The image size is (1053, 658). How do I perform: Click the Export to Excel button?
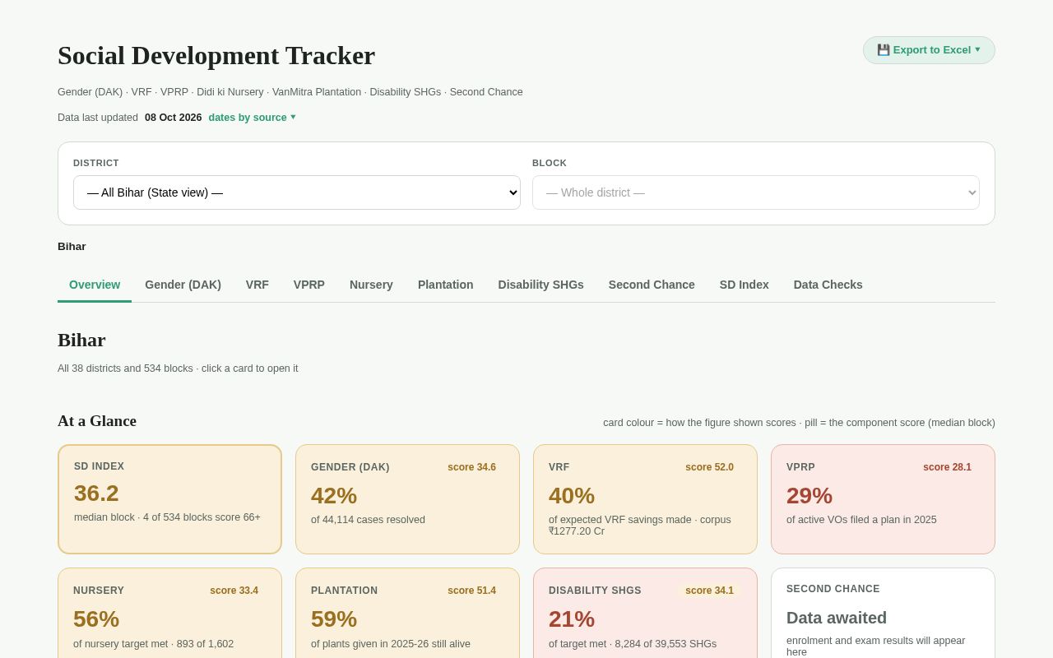point(929,50)
